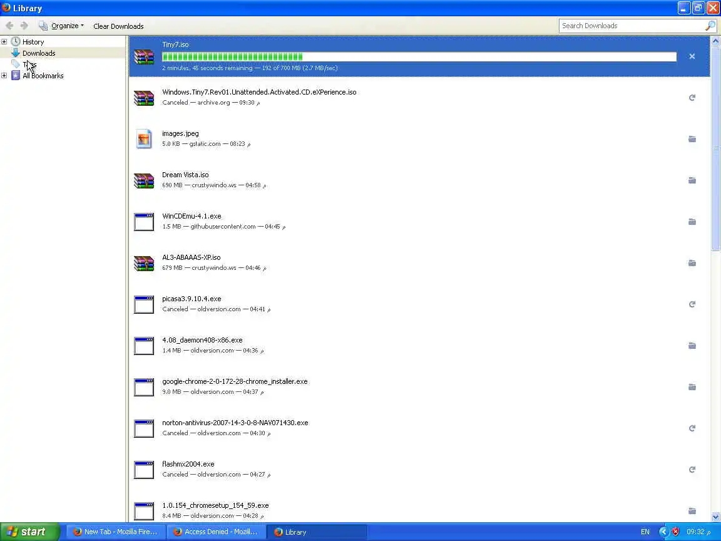
Task: Click the google-chrome installer program icon
Action: (x=144, y=387)
